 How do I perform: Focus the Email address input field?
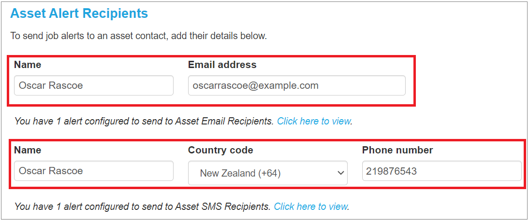tap(296, 85)
